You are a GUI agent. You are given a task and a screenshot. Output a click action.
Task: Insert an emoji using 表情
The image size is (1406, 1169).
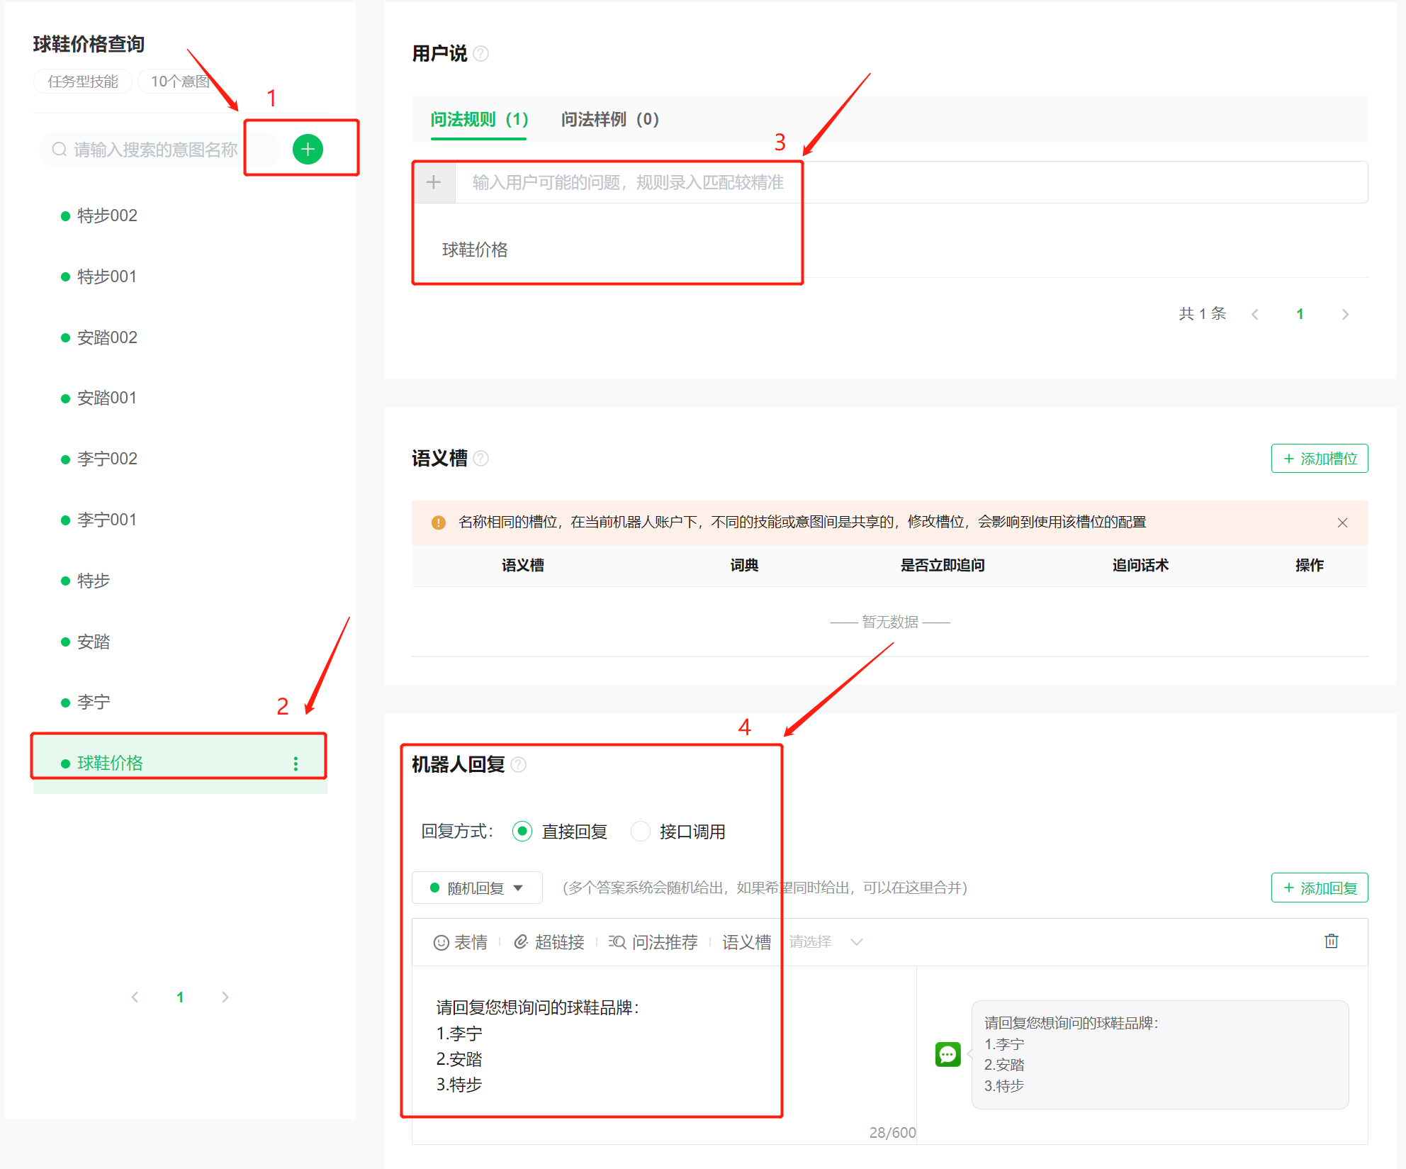461,942
